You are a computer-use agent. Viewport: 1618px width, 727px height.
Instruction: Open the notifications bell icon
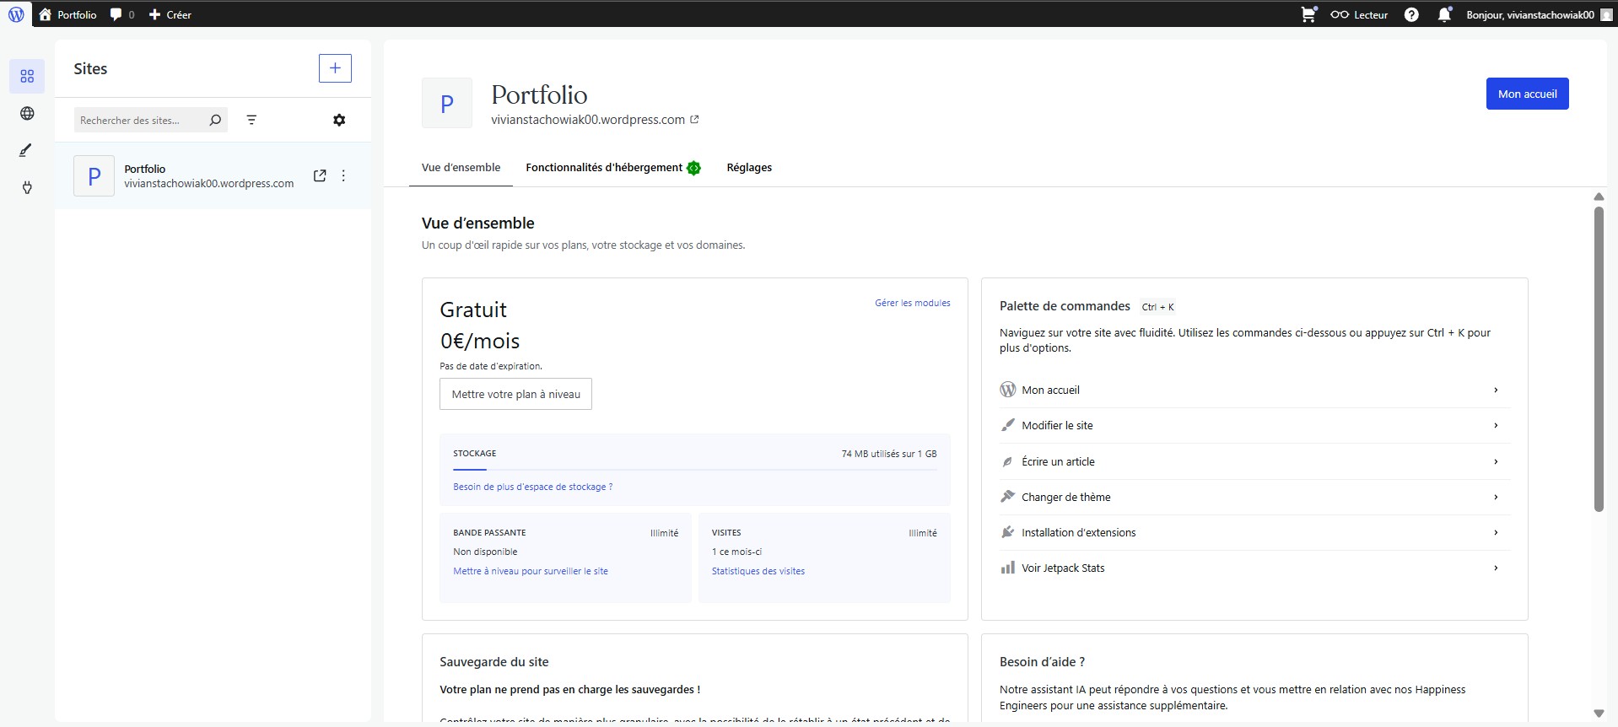pyautogui.click(x=1444, y=14)
